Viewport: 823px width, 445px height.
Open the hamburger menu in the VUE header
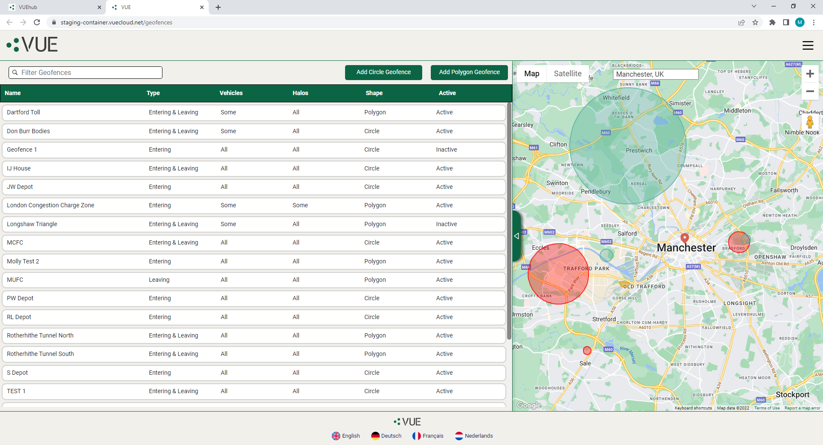tap(808, 45)
